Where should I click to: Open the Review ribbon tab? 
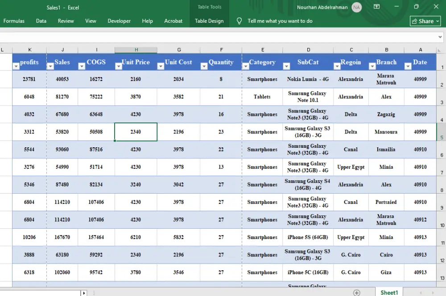tap(66, 21)
